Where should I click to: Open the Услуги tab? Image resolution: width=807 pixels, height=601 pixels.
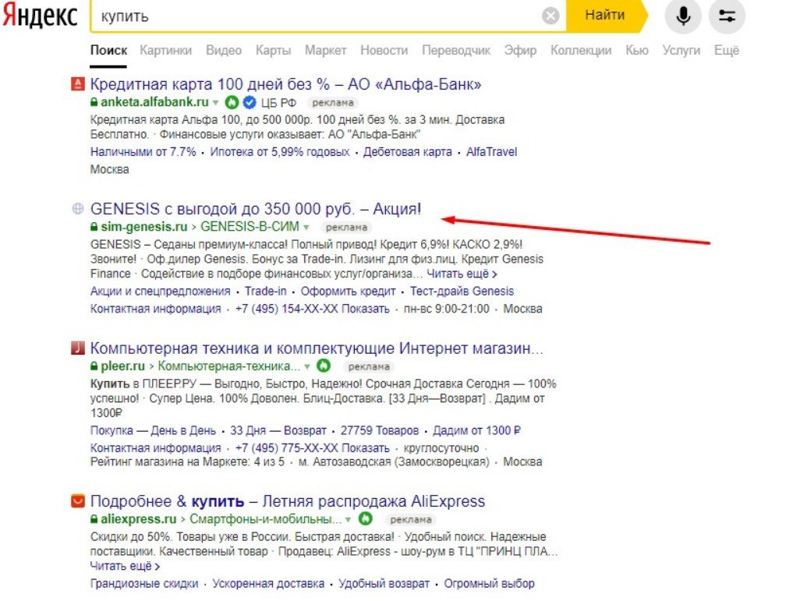point(681,50)
